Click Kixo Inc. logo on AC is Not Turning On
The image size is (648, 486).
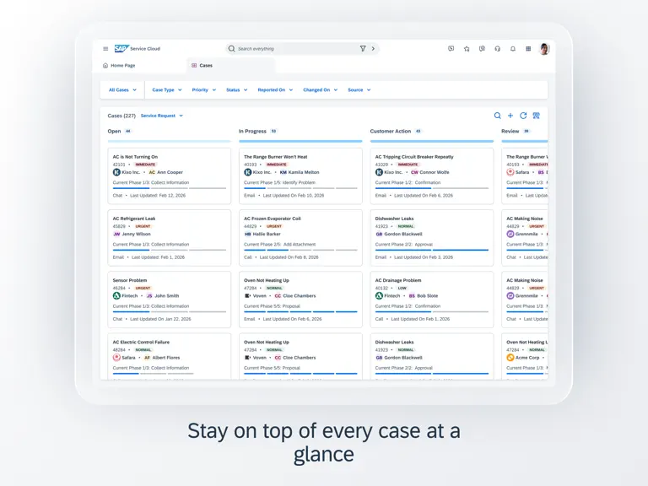[x=116, y=172]
